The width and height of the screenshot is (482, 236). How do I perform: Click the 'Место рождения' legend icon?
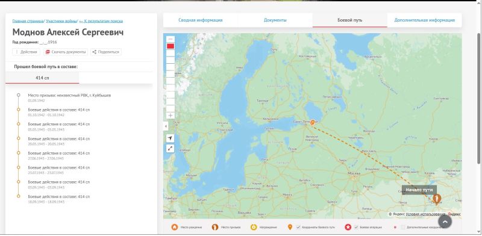pyautogui.click(x=175, y=227)
